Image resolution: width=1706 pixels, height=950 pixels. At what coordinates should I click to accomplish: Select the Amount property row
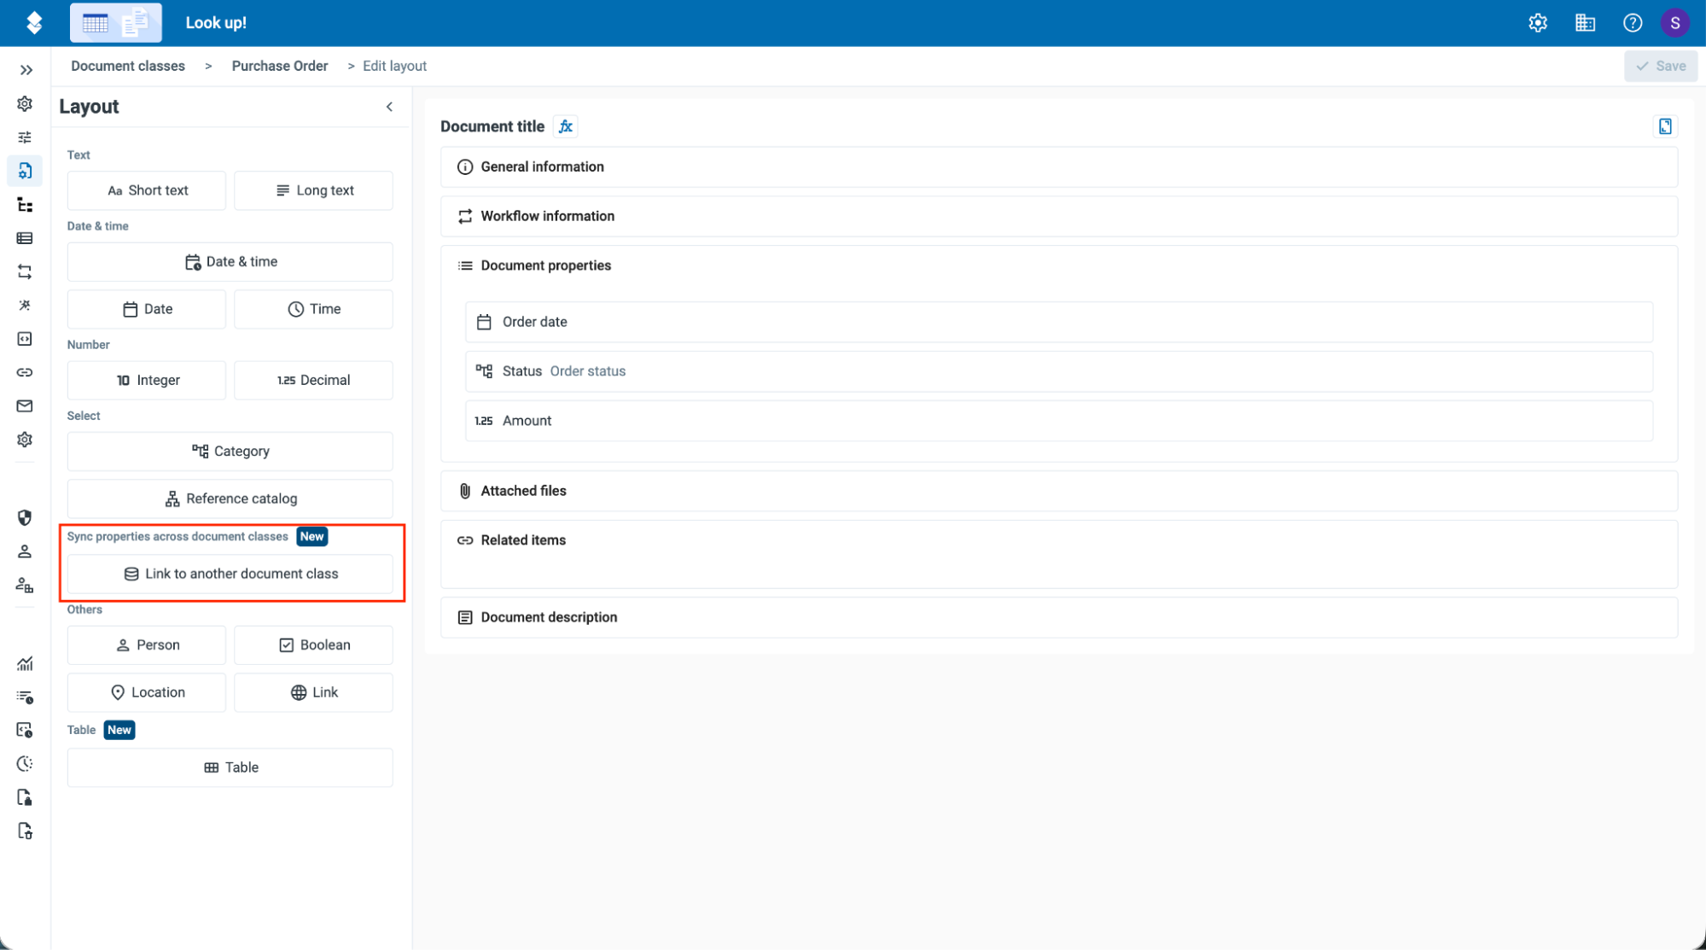click(x=1059, y=421)
